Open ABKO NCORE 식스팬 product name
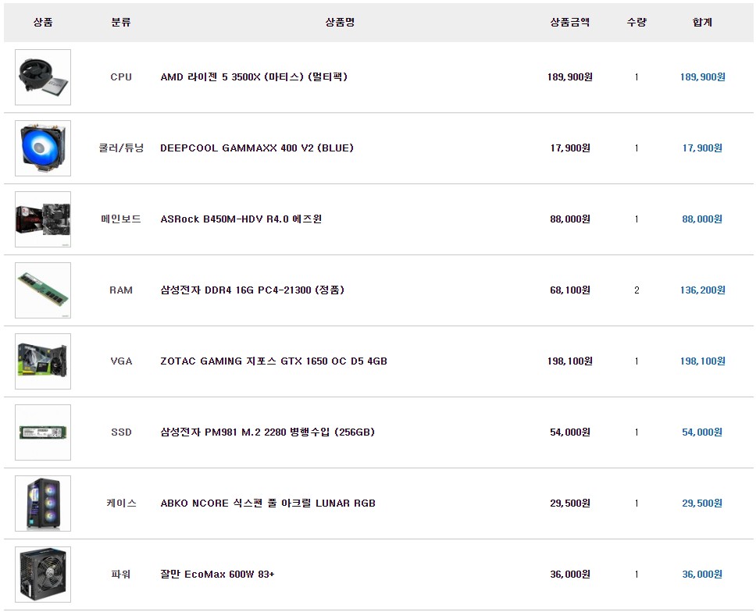 coord(267,503)
